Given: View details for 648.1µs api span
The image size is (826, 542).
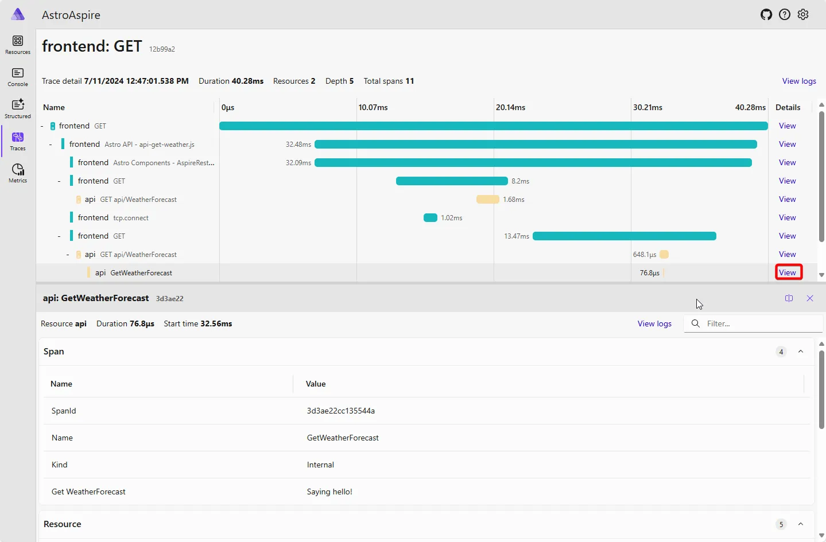Looking at the screenshot, I should click(x=788, y=254).
